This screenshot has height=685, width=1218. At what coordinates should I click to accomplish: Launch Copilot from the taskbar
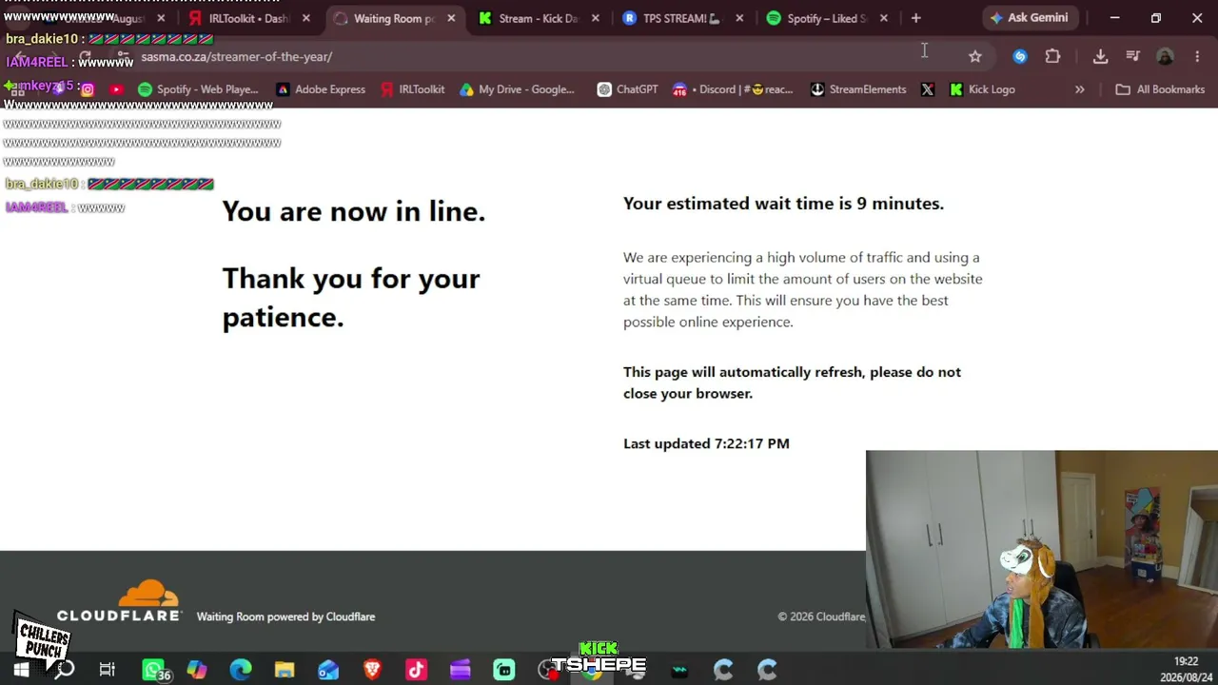click(x=197, y=670)
